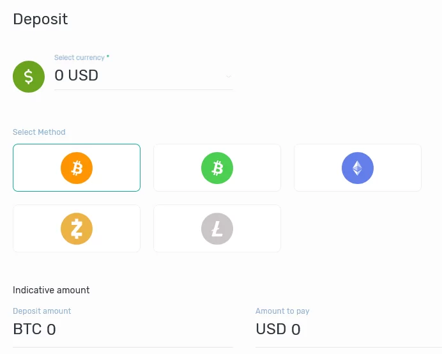442x354 pixels.
Task: Select the orange Bitcoin icon
Action: click(x=77, y=168)
